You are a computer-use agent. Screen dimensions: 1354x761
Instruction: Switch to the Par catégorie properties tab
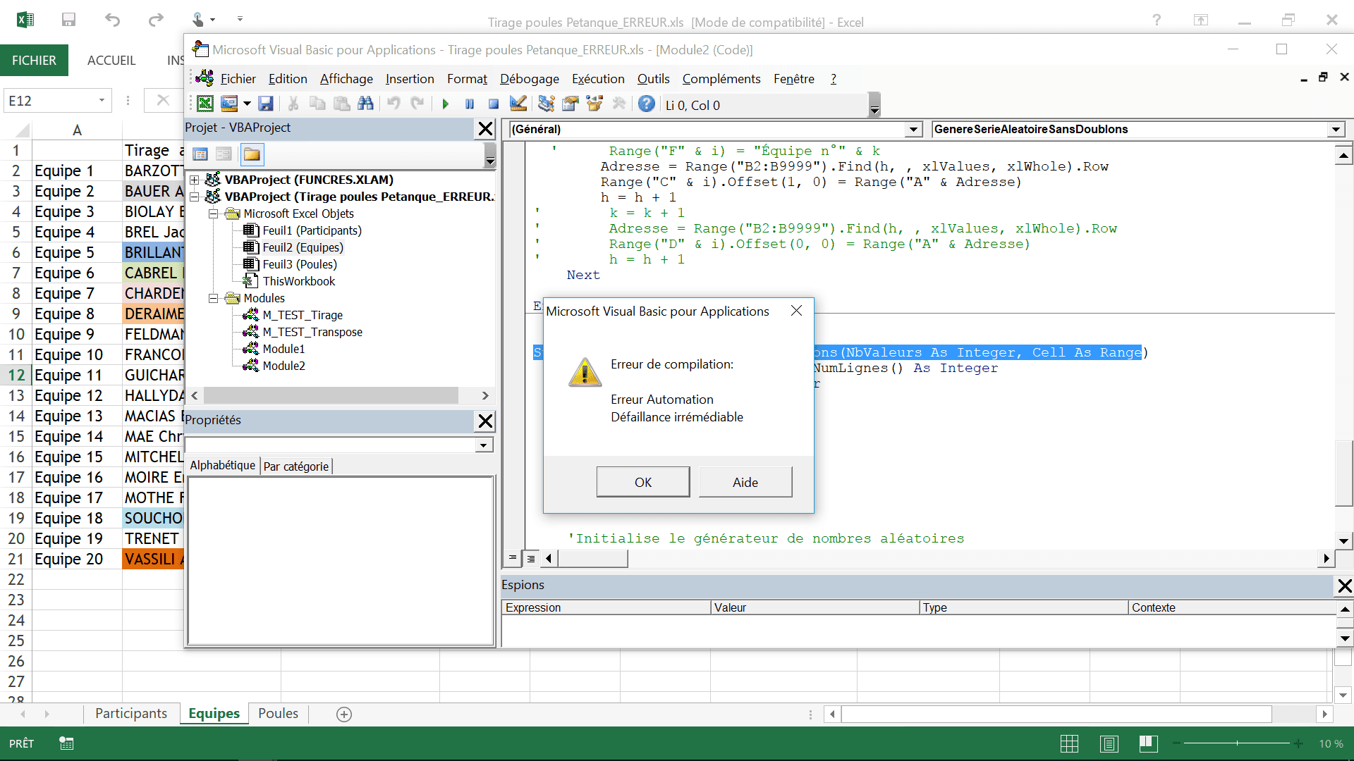[x=295, y=466]
